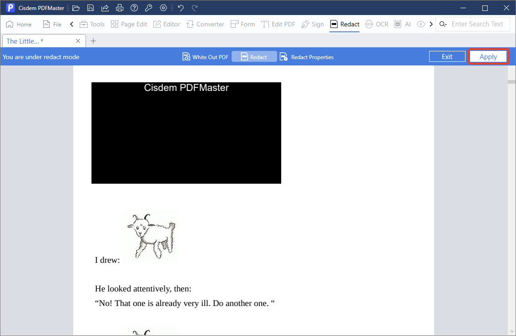Toggle the Redact tool button
The image size is (516, 336).
pos(254,57)
